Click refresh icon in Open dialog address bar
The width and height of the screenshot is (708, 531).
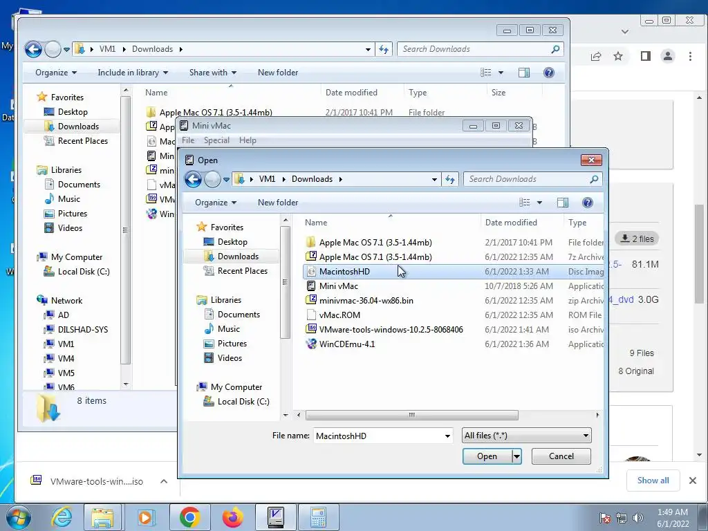[450, 179]
